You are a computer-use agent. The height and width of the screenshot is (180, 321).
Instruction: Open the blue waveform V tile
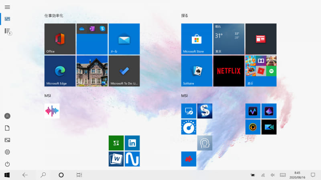(253, 111)
